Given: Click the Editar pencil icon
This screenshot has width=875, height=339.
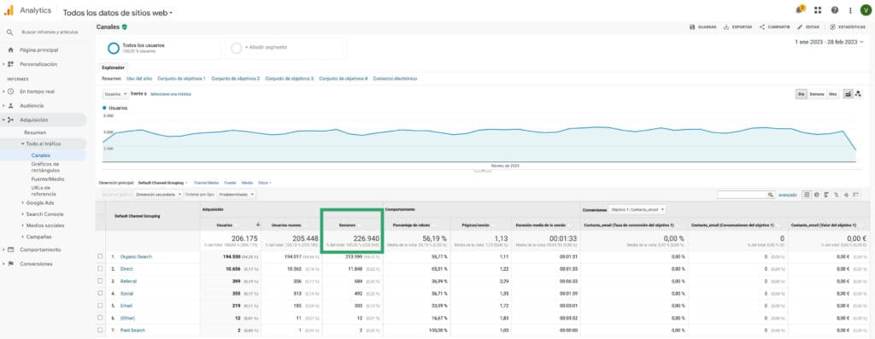Looking at the screenshot, I should tap(800, 26).
